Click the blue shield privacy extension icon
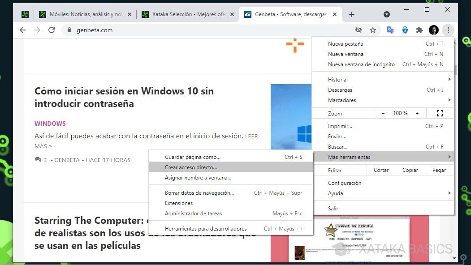 405,30
